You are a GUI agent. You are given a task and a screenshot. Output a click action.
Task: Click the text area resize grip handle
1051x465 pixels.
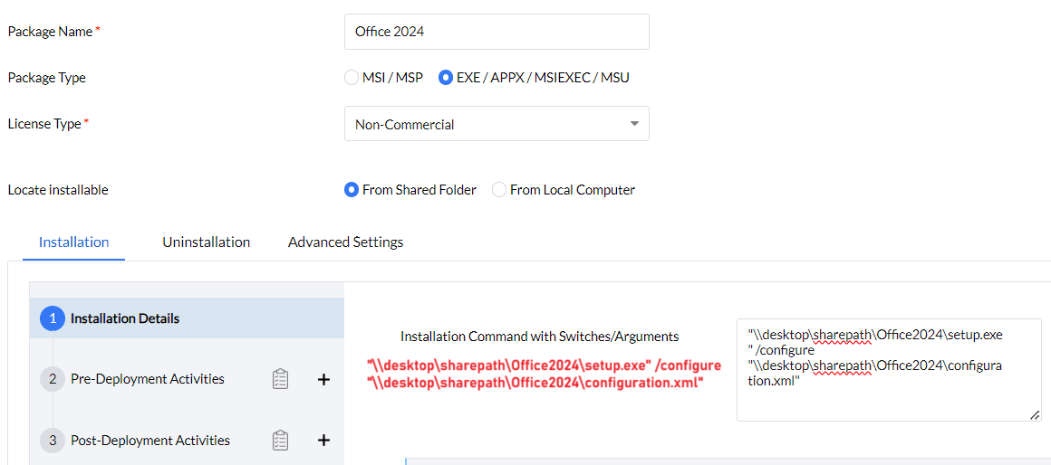[1035, 415]
